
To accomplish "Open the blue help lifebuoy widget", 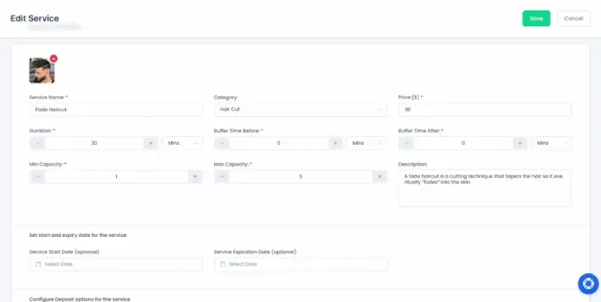I will pyautogui.click(x=589, y=284).
